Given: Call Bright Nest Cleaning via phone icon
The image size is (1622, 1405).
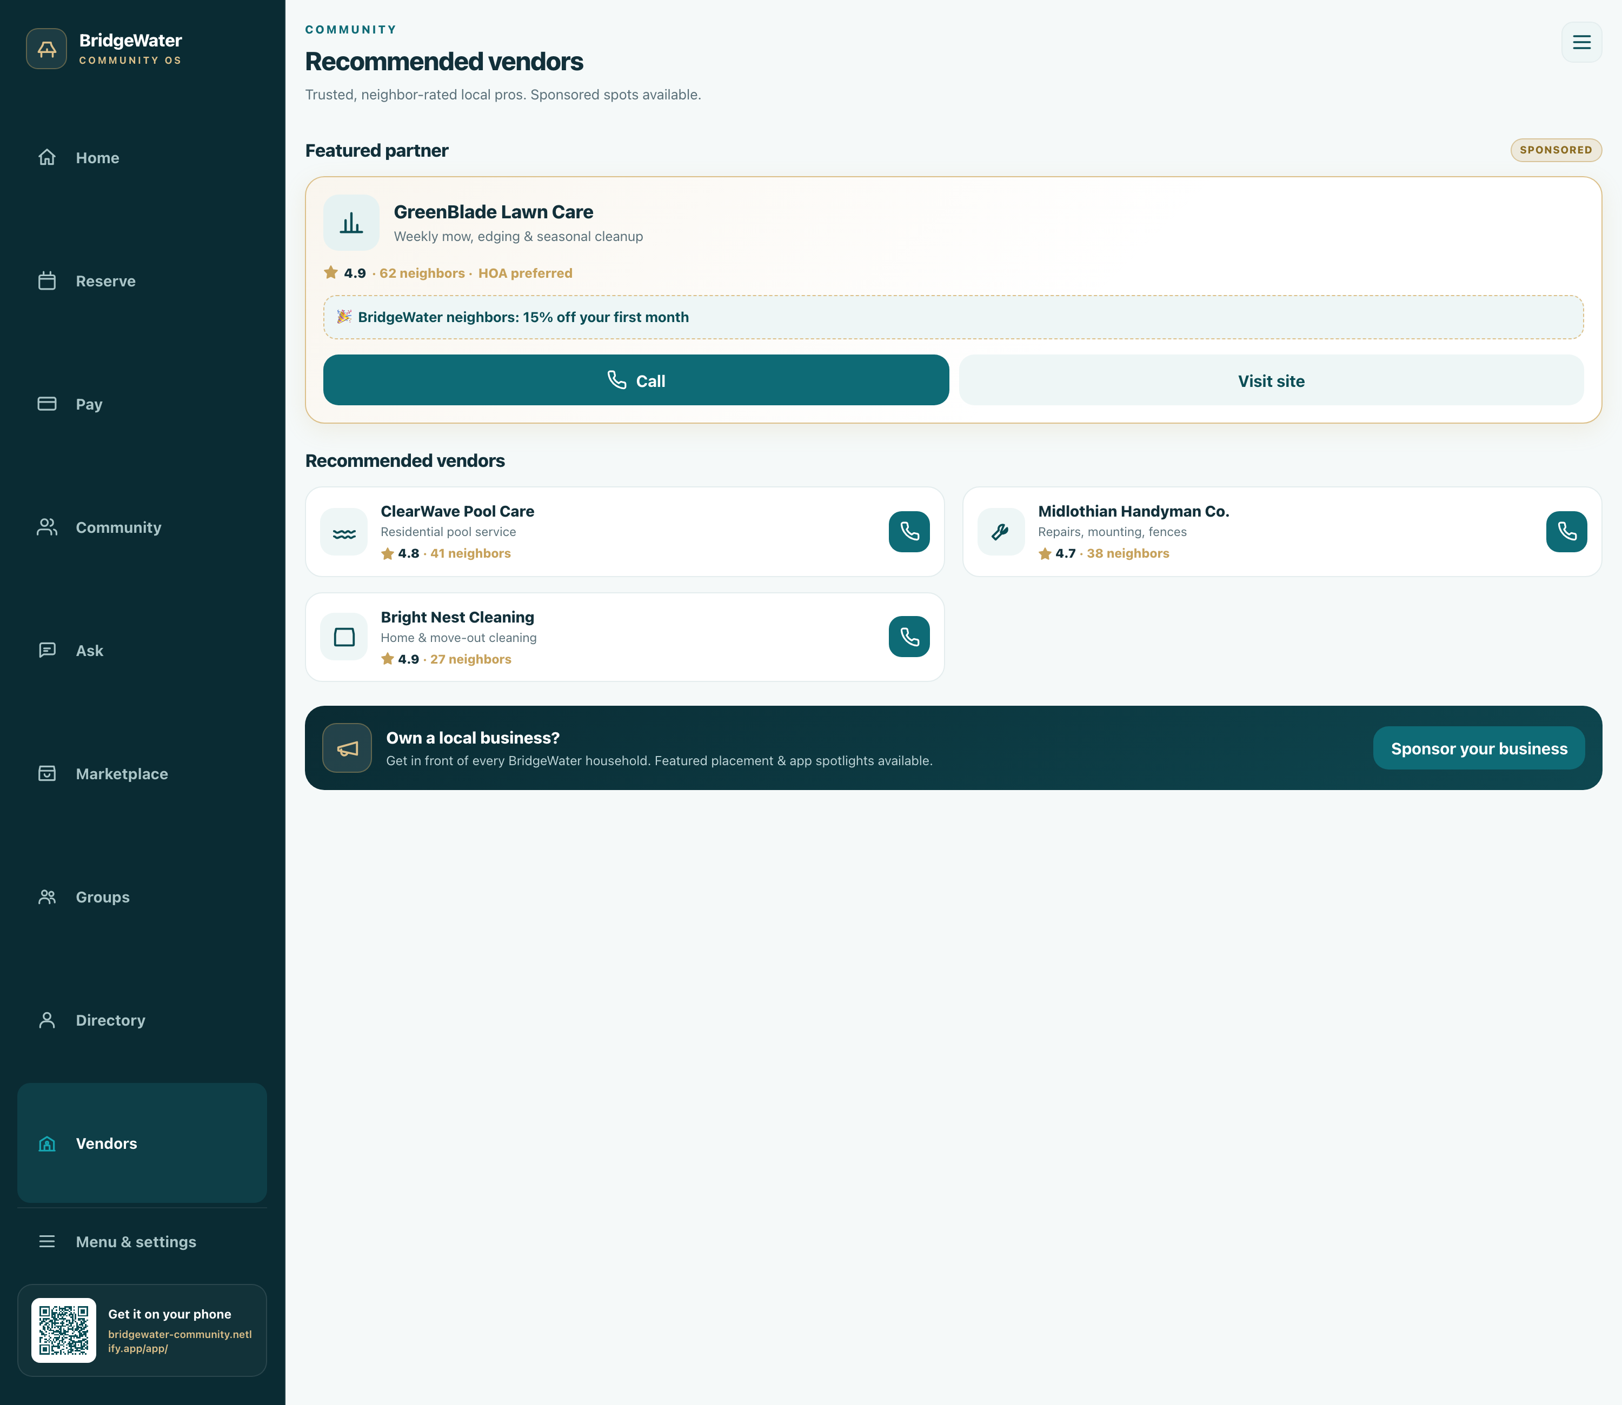Looking at the screenshot, I should click(x=909, y=637).
